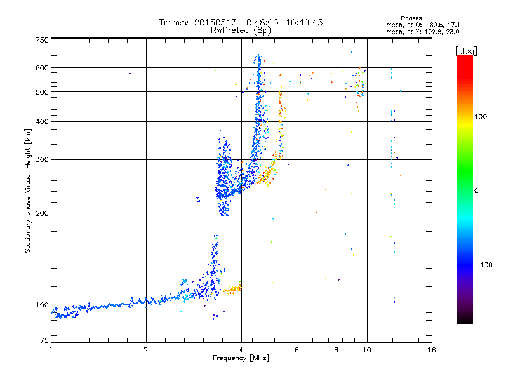Click the x-axis label '6'
Screen dimensions: 508x381
click(297, 350)
